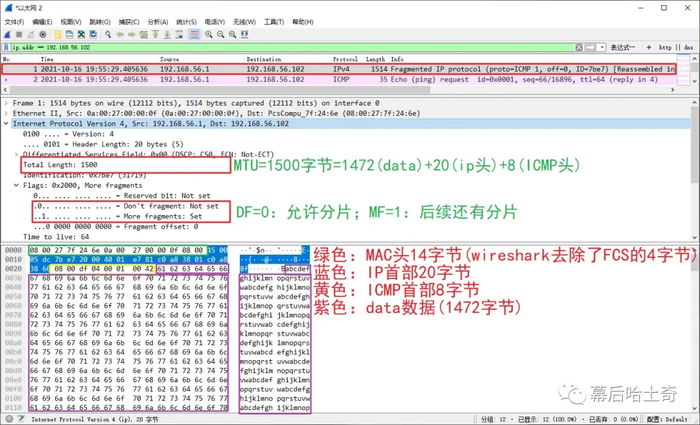Open go to specified packet tool
The image size is (700, 425).
(x=144, y=34)
